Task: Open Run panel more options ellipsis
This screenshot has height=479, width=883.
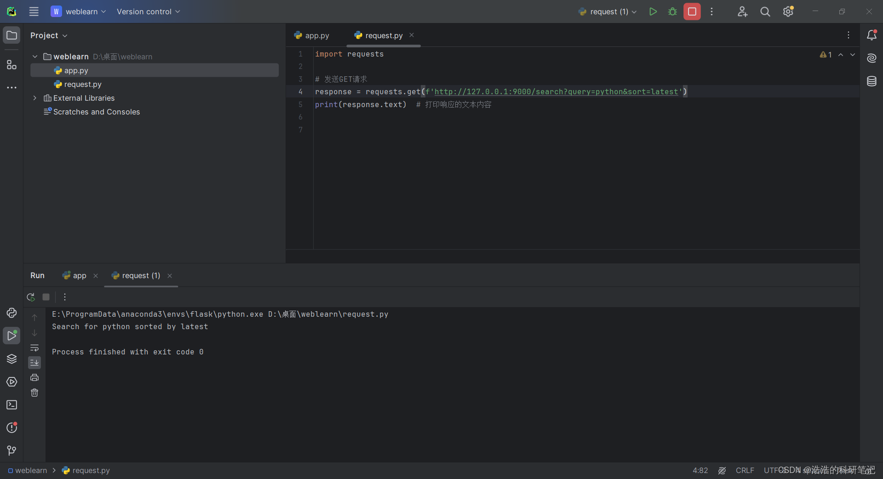Action: (x=65, y=297)
